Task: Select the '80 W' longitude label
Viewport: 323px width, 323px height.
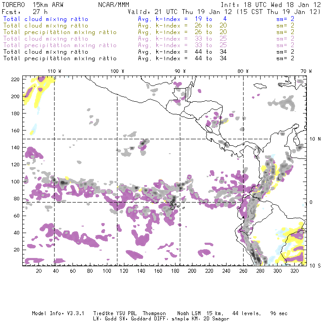Action: coord(243,71)
